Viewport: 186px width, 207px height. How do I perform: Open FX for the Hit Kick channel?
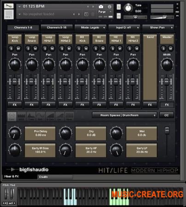tap(82, 105)
